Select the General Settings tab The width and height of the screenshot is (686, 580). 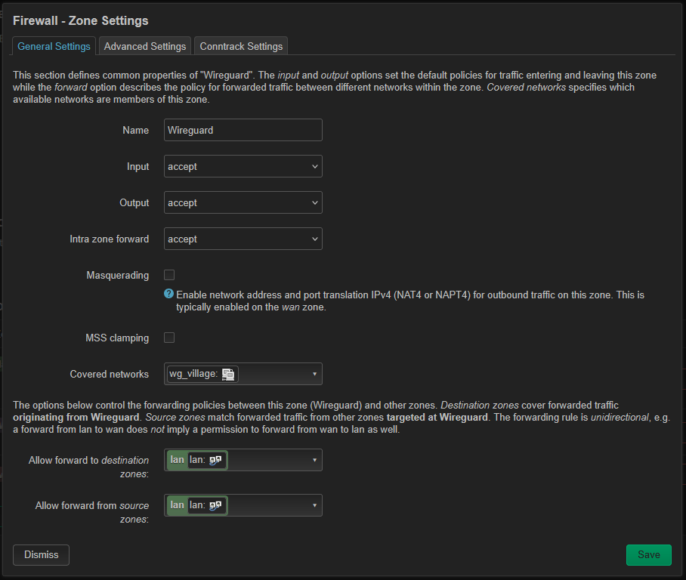(54, 46)
